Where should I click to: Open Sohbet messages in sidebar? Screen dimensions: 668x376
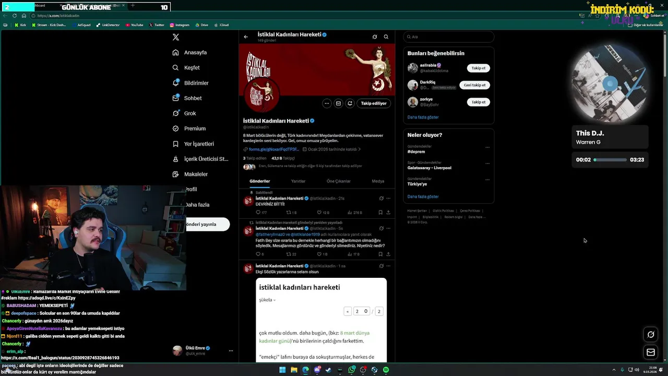[x=187, y=98]
